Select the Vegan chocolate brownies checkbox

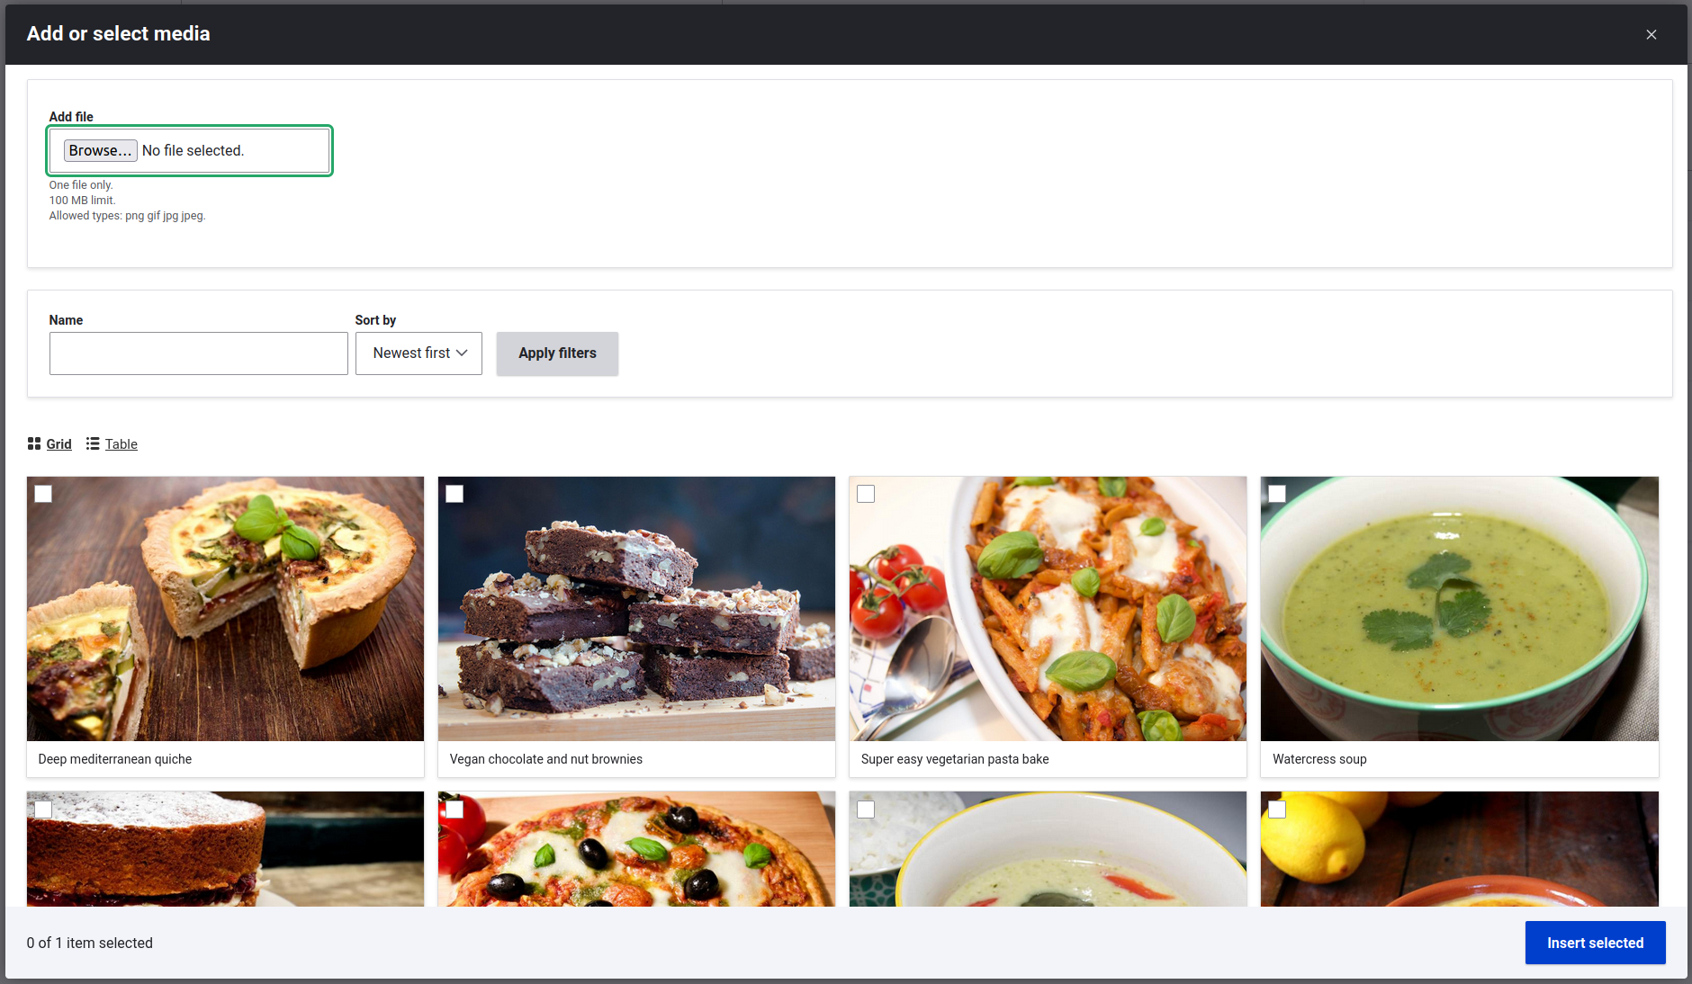tap(454, 494)
